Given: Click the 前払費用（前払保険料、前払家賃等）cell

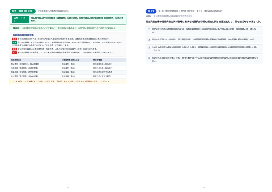Looking at the screenshot, I should pos(35,64).
